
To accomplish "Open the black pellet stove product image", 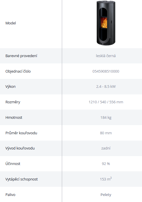I will pyautogui.click(x=106, y=23).
